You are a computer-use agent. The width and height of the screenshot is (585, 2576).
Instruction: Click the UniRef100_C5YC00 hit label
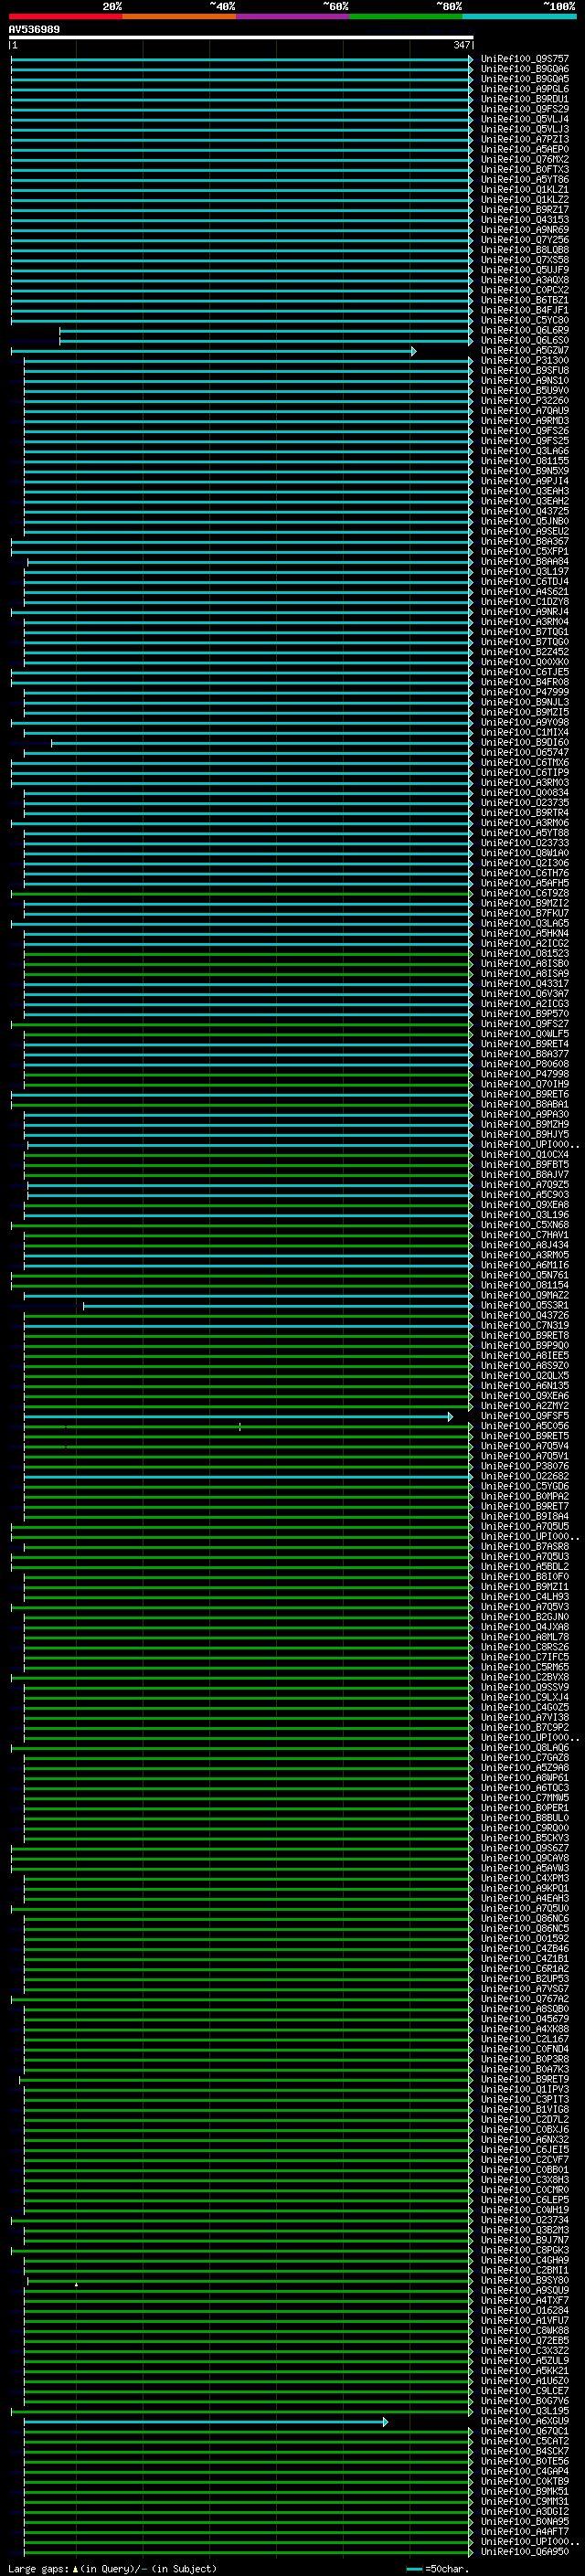tap(524, 321)
